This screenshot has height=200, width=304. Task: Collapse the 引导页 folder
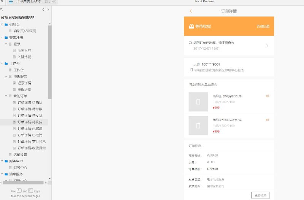tap(2, 24)
